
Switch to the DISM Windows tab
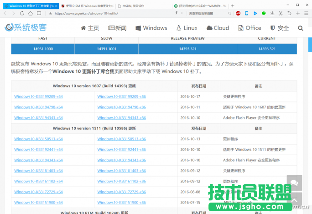pyautogui.click(x=85, y=6)
